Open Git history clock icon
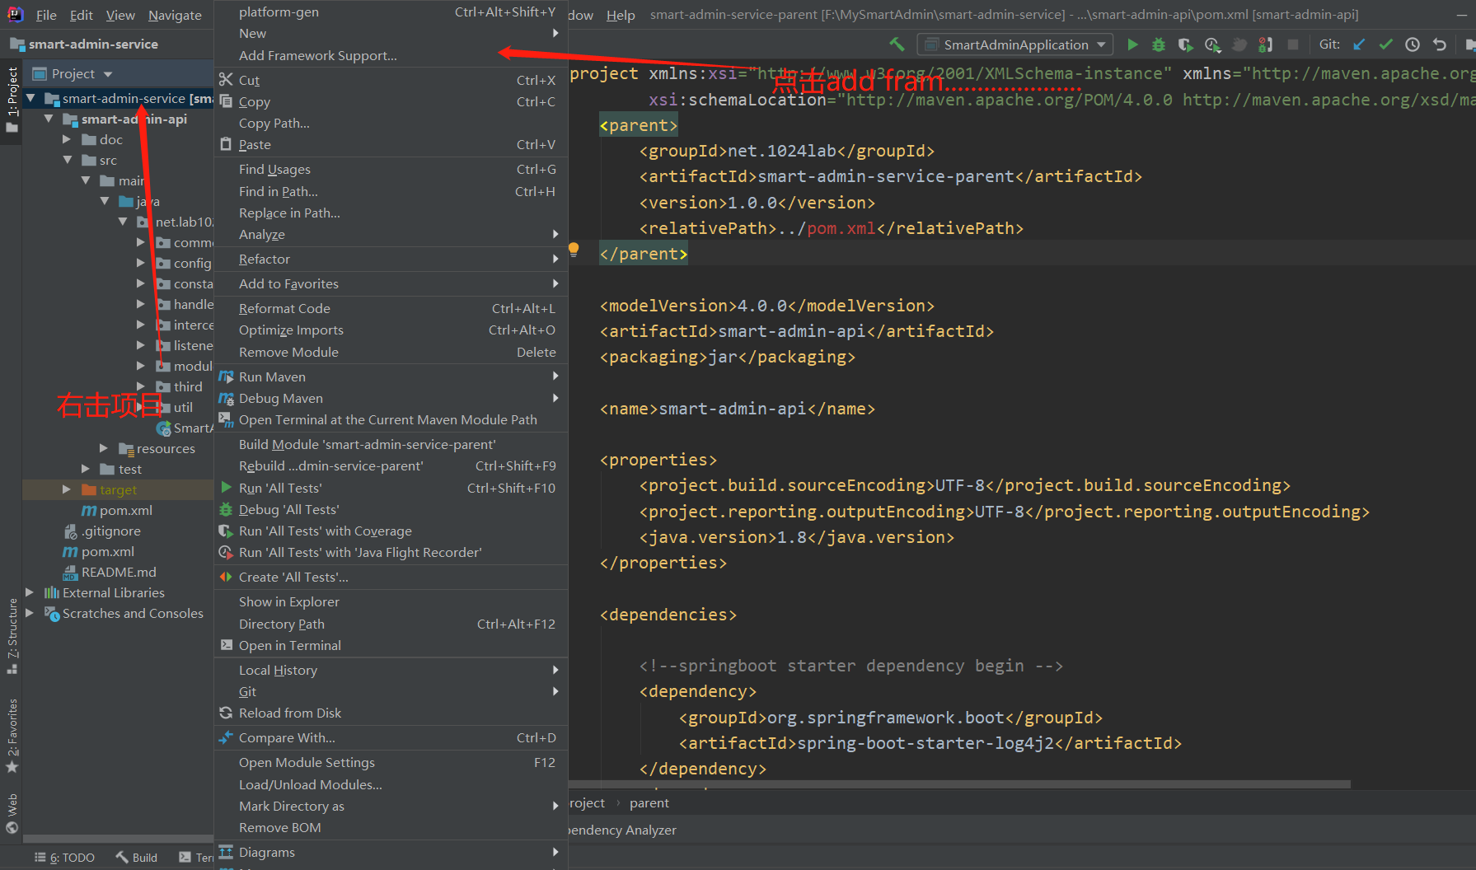This screenshot has height=870, width=1476. click(x=1413, y=44)
